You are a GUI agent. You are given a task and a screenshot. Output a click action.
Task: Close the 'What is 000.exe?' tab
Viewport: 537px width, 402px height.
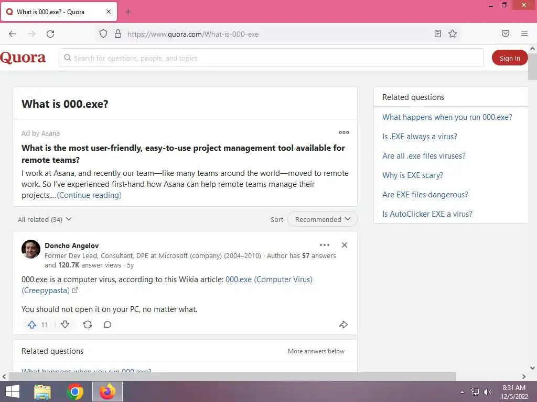[108, 12]
